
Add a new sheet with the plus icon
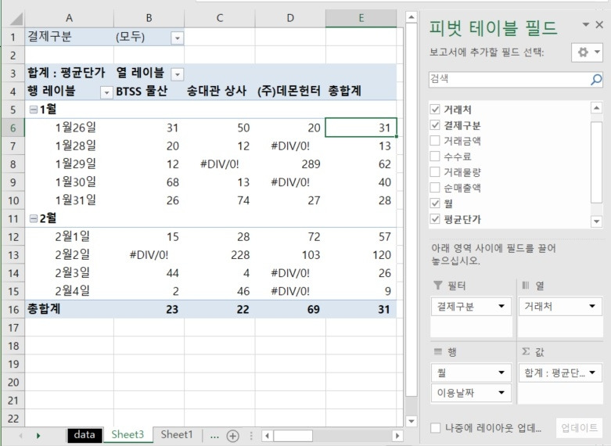(x=232, y=436)
